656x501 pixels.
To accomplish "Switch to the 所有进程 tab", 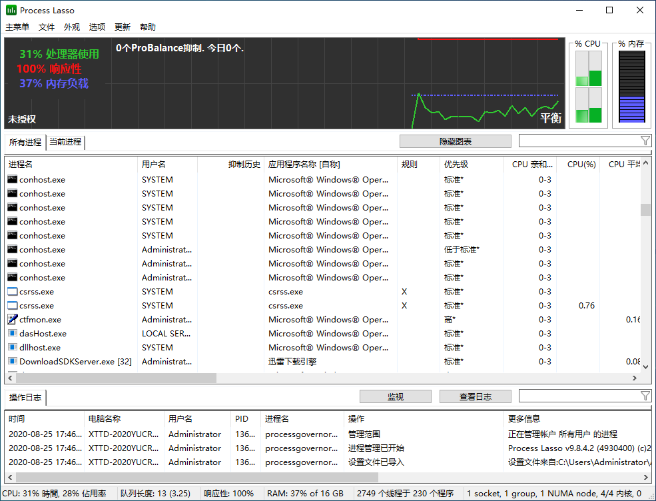I will click(x=25, y=143).
